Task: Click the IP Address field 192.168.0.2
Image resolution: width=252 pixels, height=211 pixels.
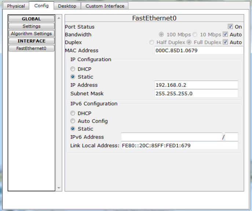Action: tap(196, 85)
